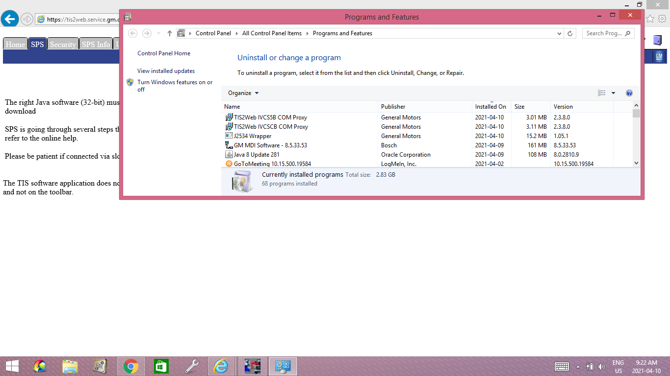
Task: Click All Control Panel Items breadcrumb
Action: [x=272, y=33]
